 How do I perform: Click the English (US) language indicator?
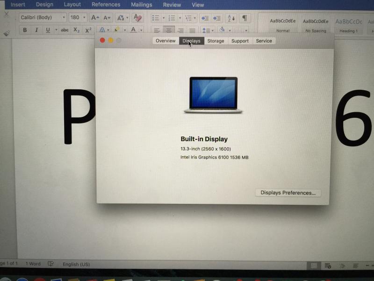pos(76,264)
